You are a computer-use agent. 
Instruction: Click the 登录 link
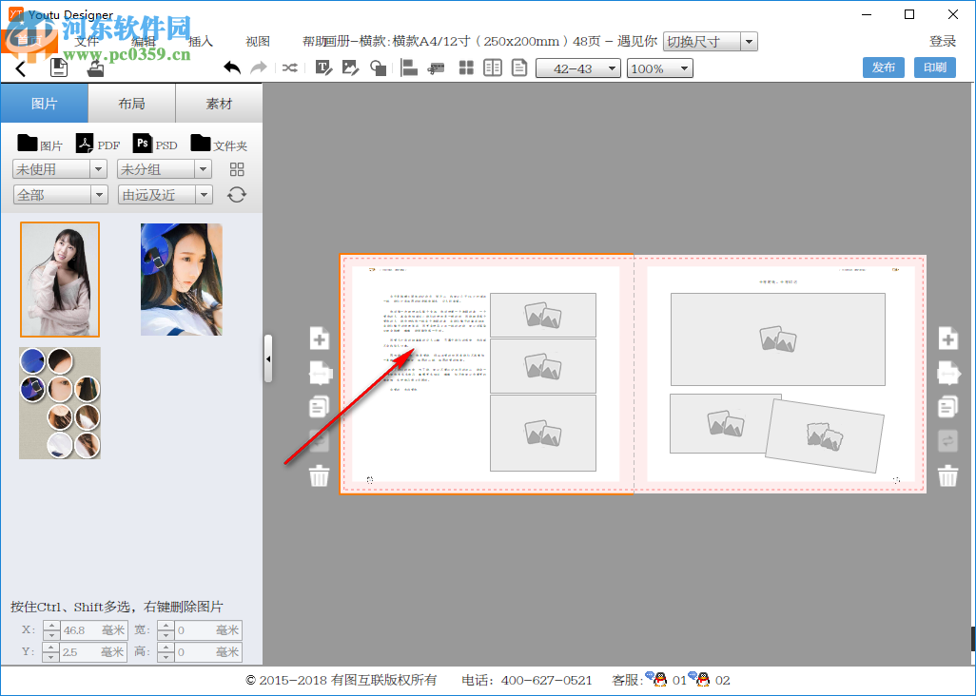click(x=942, y=42)
